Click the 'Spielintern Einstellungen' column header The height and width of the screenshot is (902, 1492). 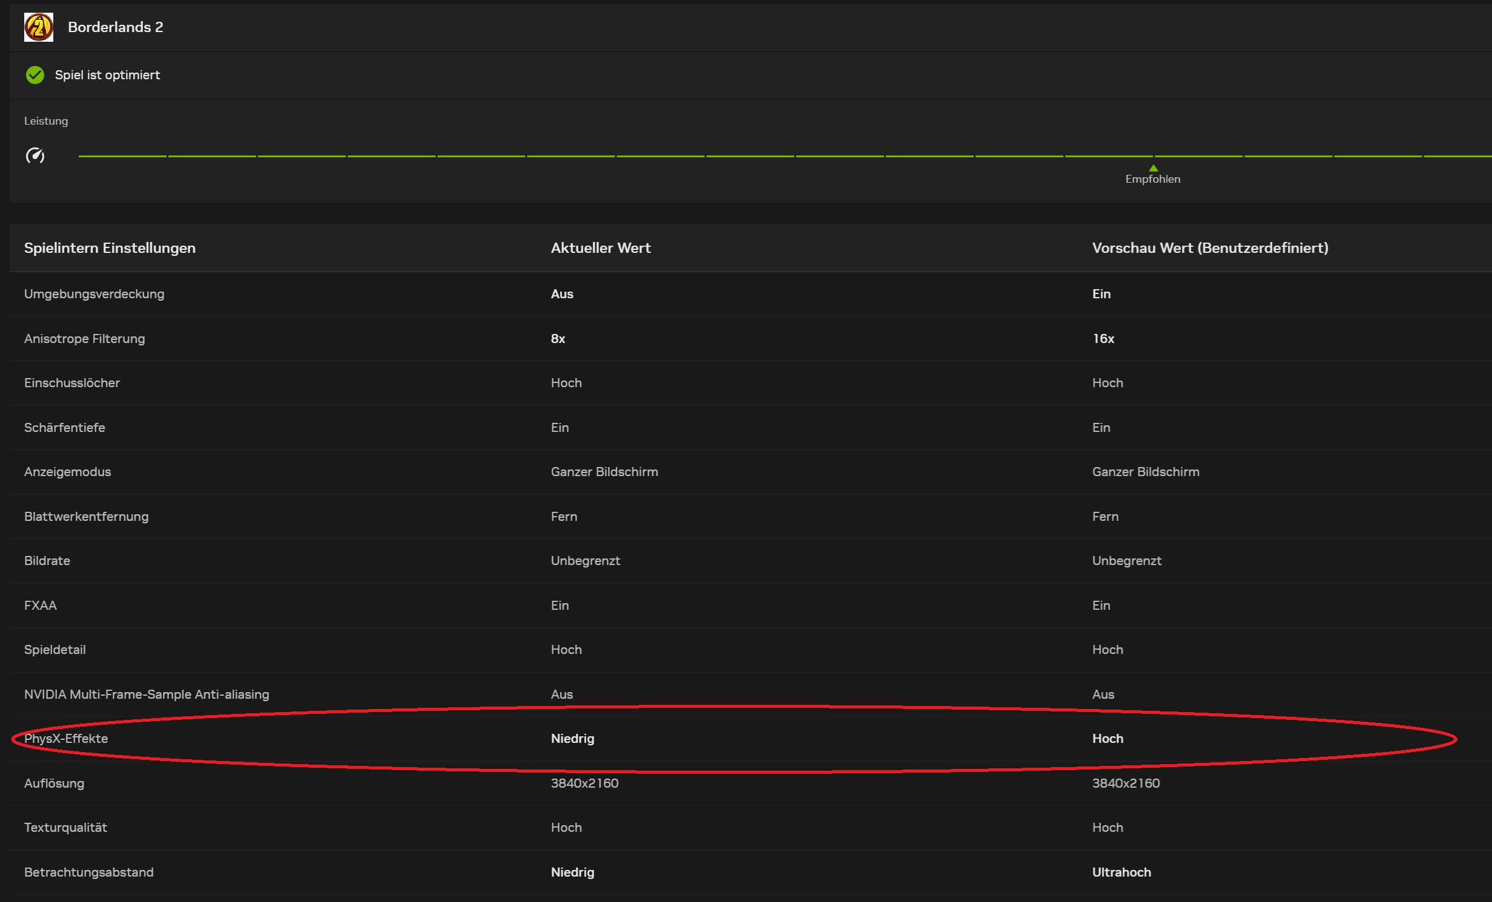110,248
